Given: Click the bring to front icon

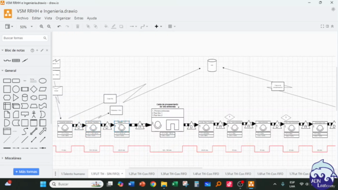Looking at the screenshot, I should tap(88, 26).
